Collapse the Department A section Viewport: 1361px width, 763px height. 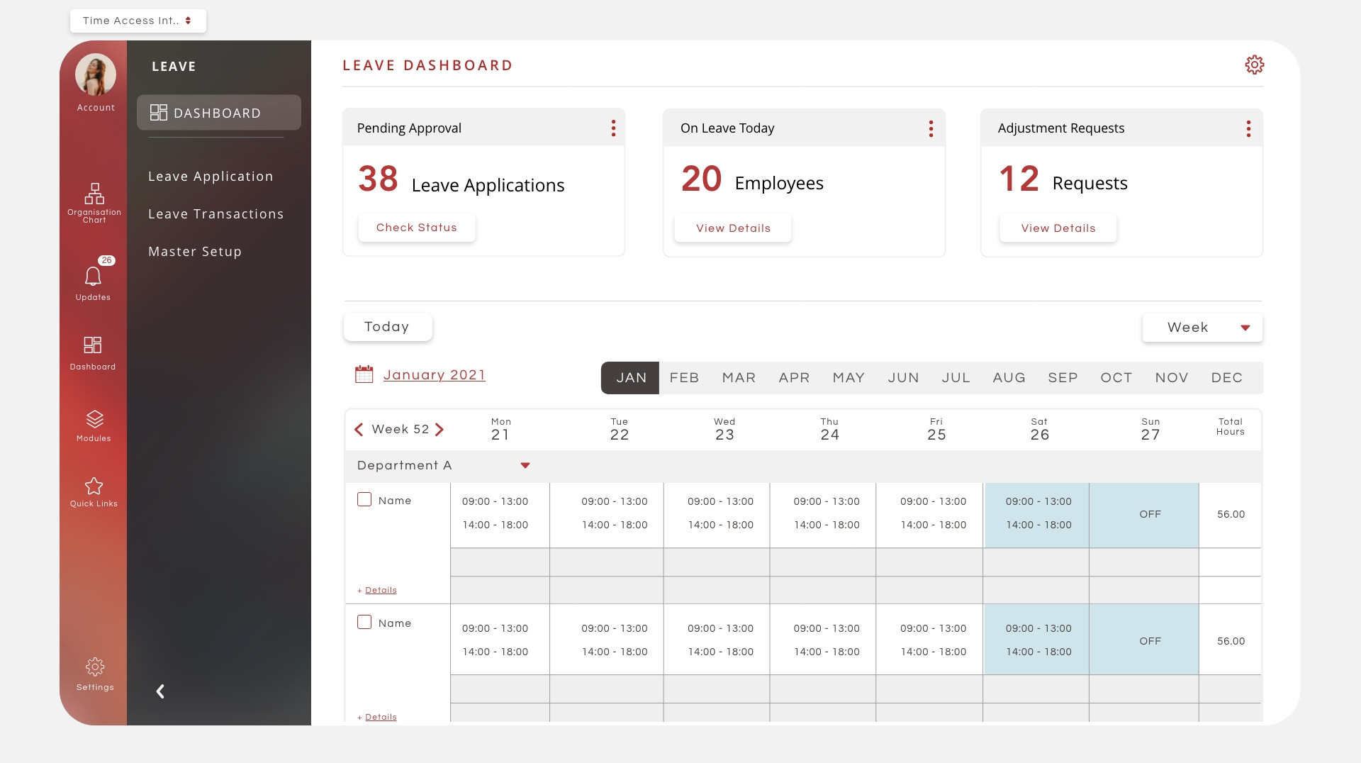[525, 466]
